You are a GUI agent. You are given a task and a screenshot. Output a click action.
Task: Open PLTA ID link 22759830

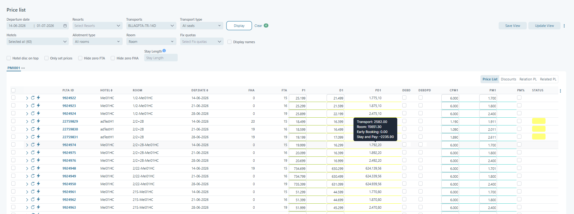tap(70, 129)
